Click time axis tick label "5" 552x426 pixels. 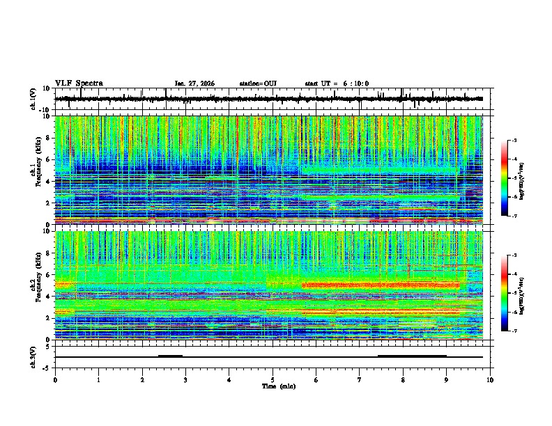(x=273, y=380)
